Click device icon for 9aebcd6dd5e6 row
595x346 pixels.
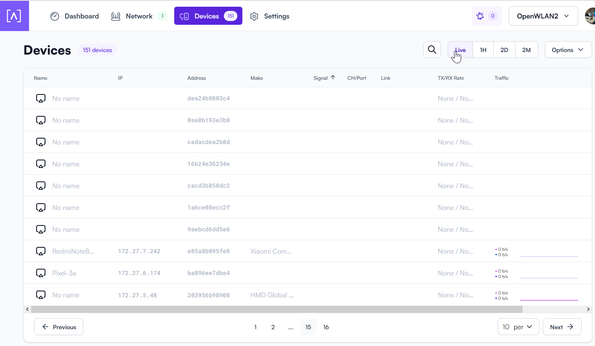click(x=40, y=229)
